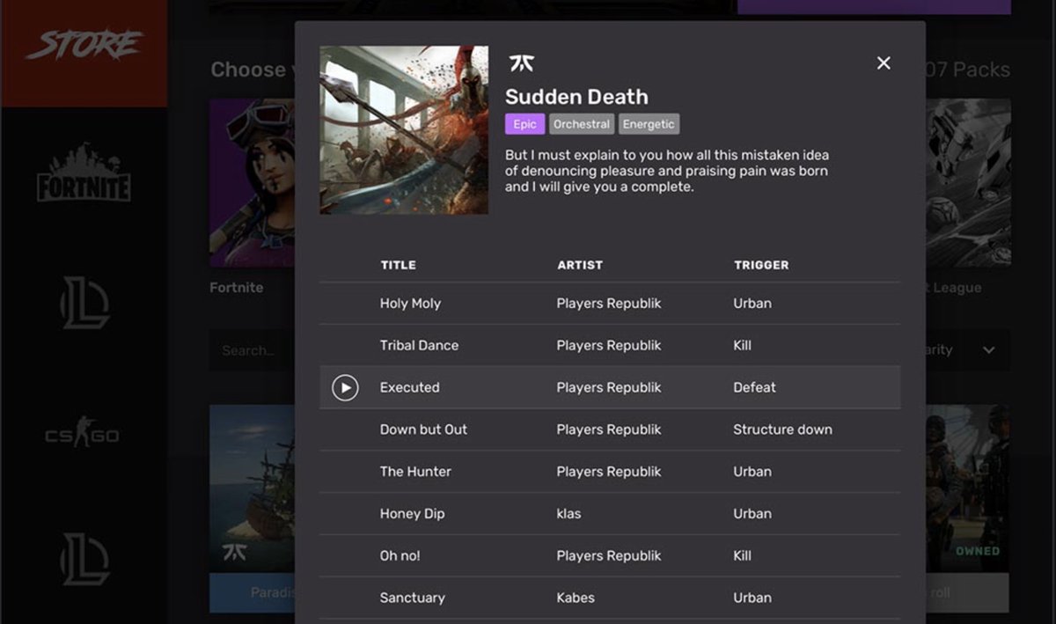1056x624 pixels.
Task: Play the Executed track
Action: (345, 387)
